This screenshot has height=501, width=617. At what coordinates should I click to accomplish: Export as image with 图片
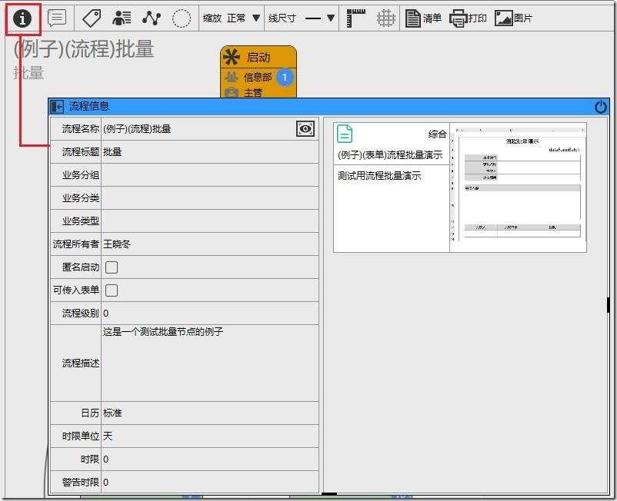pyautogui.click(x=513, y=18)
